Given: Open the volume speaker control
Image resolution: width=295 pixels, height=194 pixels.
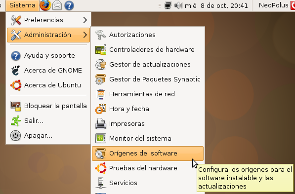Looking at the screenshot, I should coord(178,5).
